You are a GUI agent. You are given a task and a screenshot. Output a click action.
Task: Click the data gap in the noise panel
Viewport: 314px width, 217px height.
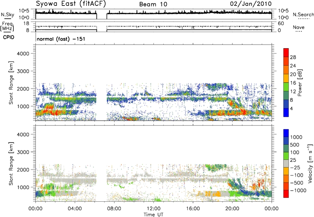point(102,14)
